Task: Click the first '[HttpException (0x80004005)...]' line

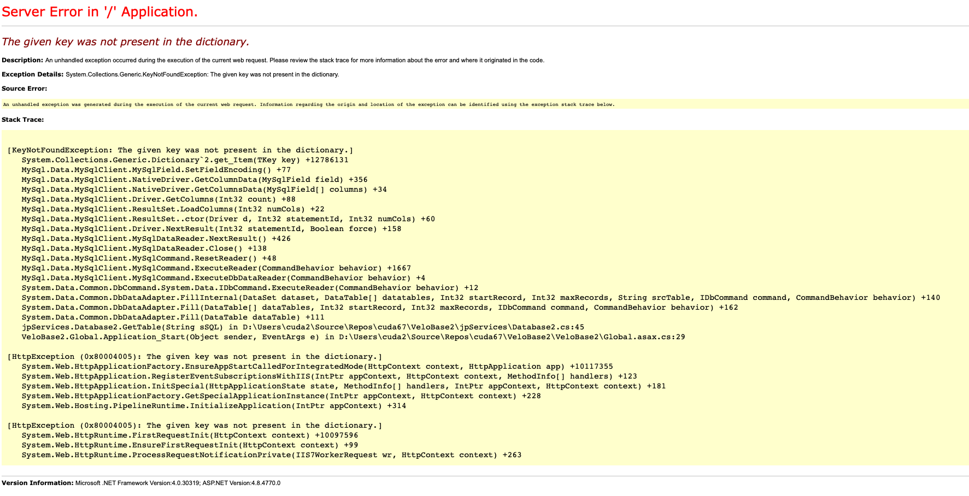Action: pos(195,357)
